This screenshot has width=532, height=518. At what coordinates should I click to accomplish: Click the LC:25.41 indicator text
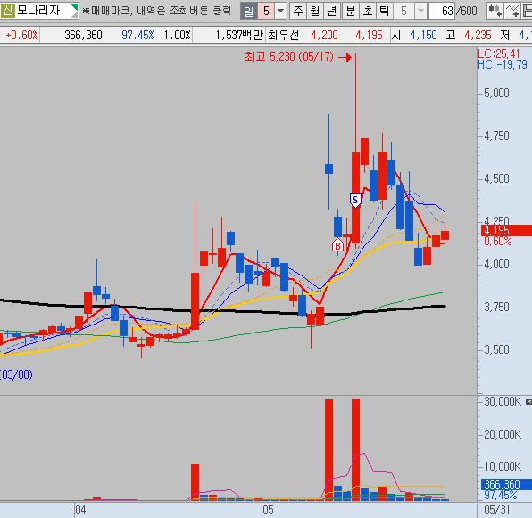(499, 53)
